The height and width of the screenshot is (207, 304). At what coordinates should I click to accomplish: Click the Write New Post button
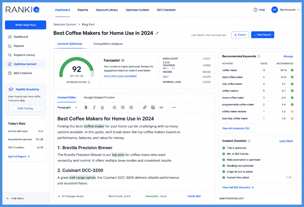(x=26, y=25)
